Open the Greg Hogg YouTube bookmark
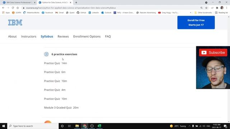This screenshot has width=230, height=129. pos(169,13)
